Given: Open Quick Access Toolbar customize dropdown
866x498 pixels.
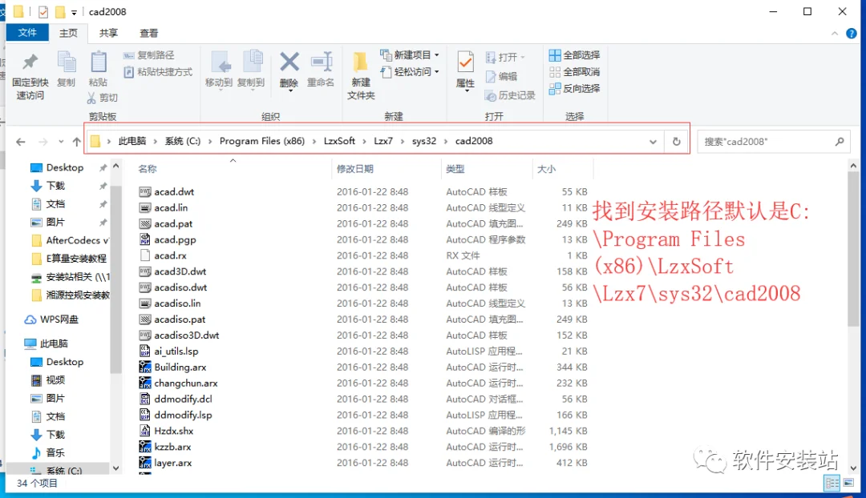Looking at the screenshot, I should [74, 12].
